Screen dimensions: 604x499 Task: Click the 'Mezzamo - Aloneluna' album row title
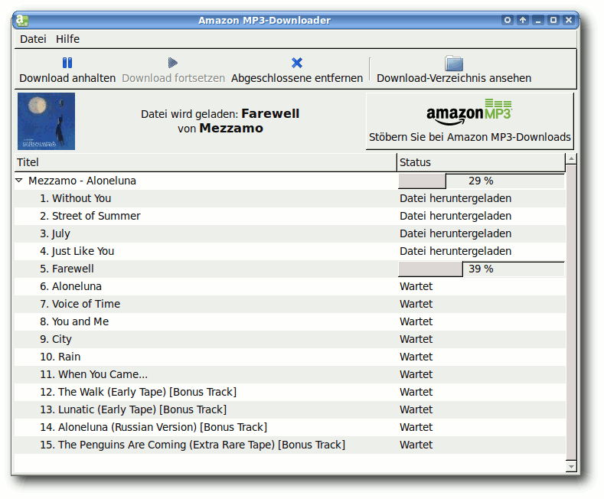(x=83, y=181)
